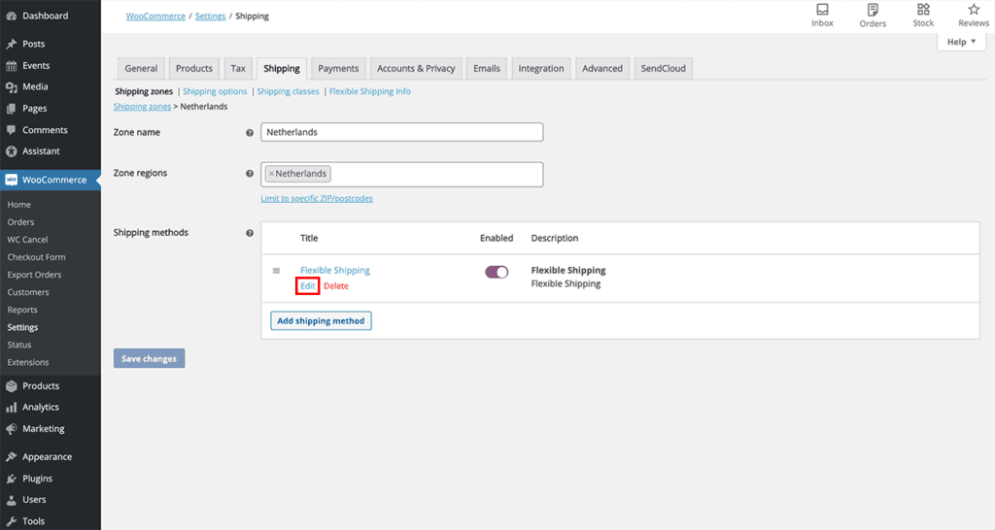This screenshot has width=995, height=530.
Task: Click the Plugins plug icon
Action: [x=12, y=479]
